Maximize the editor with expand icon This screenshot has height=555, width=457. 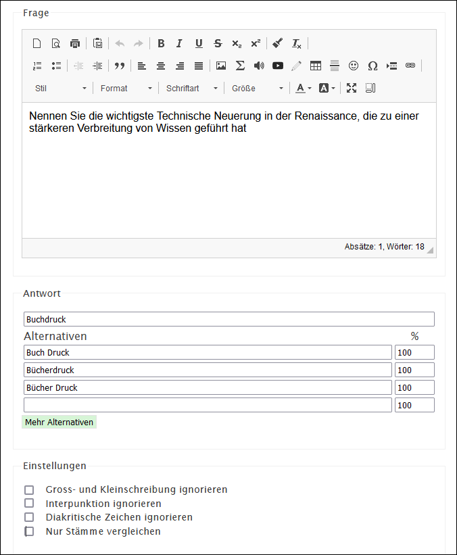pos(351,88)
